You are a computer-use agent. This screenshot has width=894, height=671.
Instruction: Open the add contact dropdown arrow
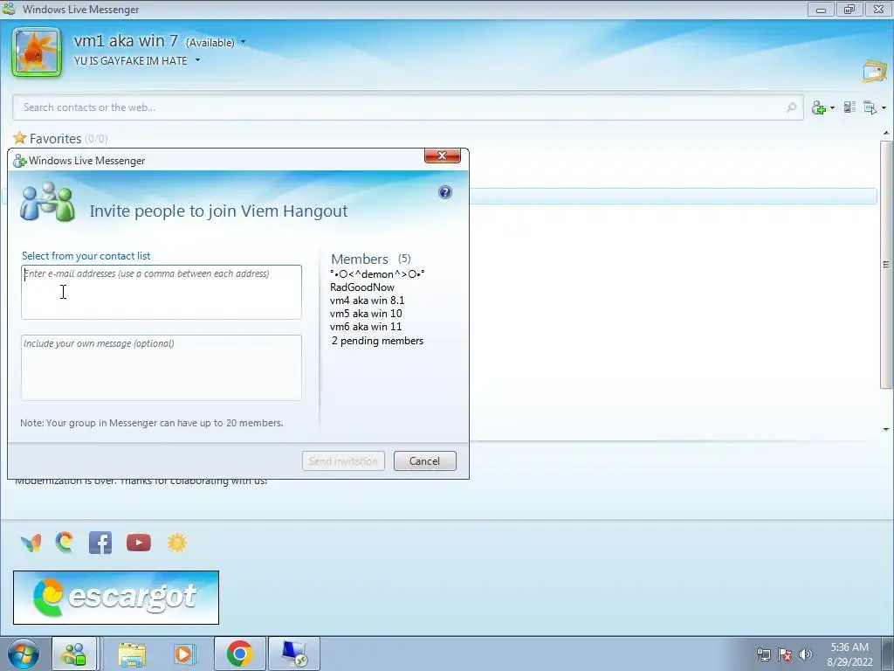pos(832,107)
